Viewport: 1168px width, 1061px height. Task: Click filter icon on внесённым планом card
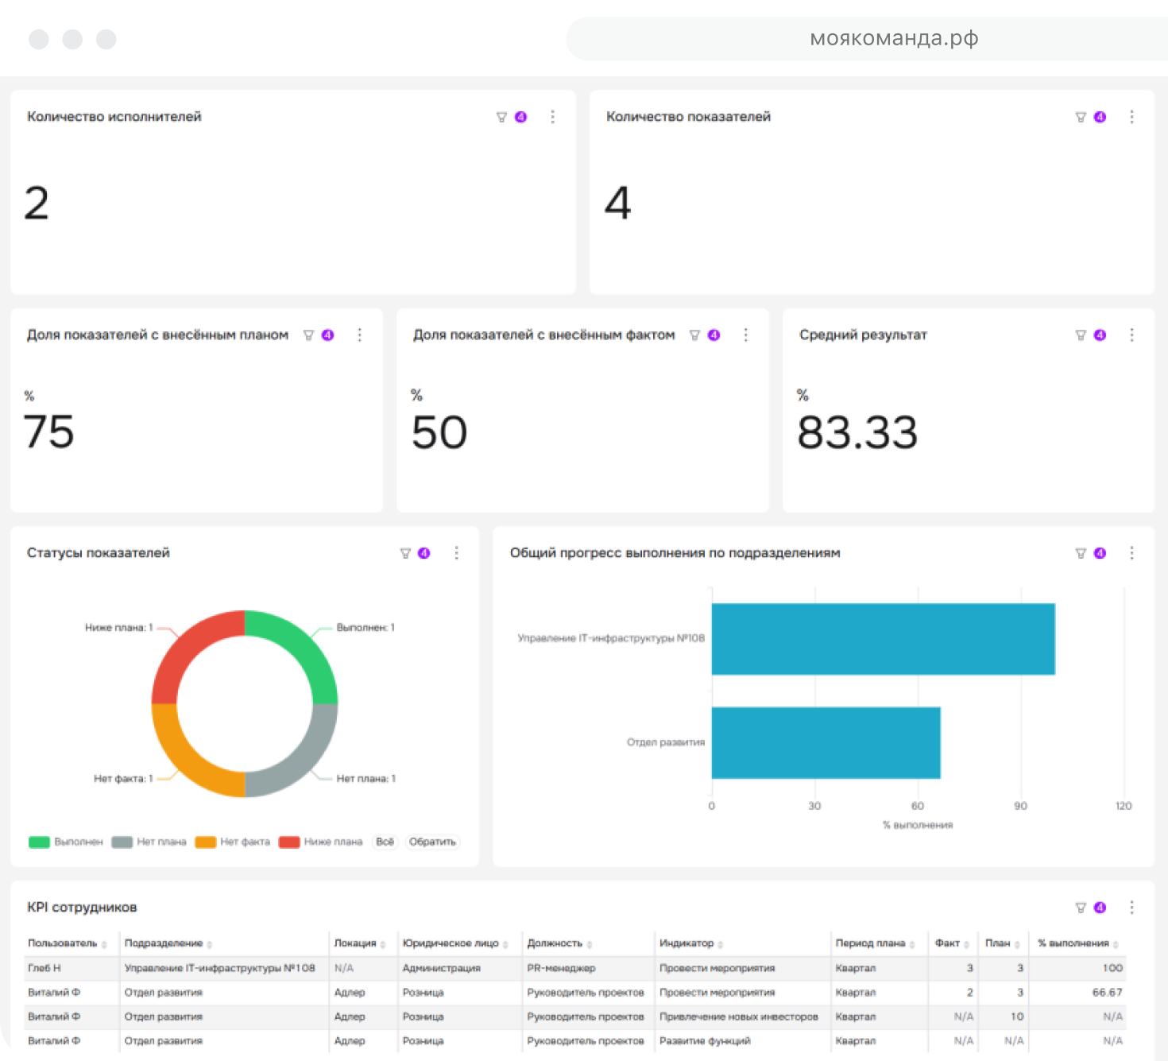click(x=308, y=335)
